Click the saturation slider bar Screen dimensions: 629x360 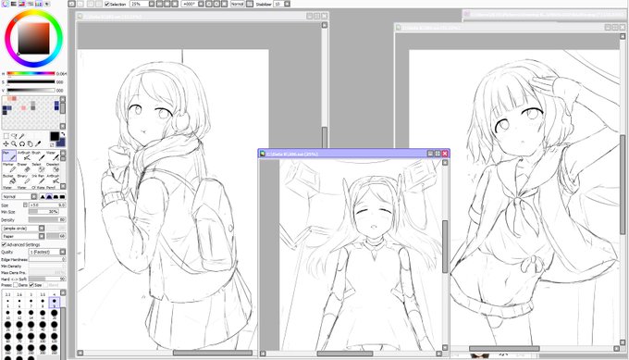tap(31, 81)
